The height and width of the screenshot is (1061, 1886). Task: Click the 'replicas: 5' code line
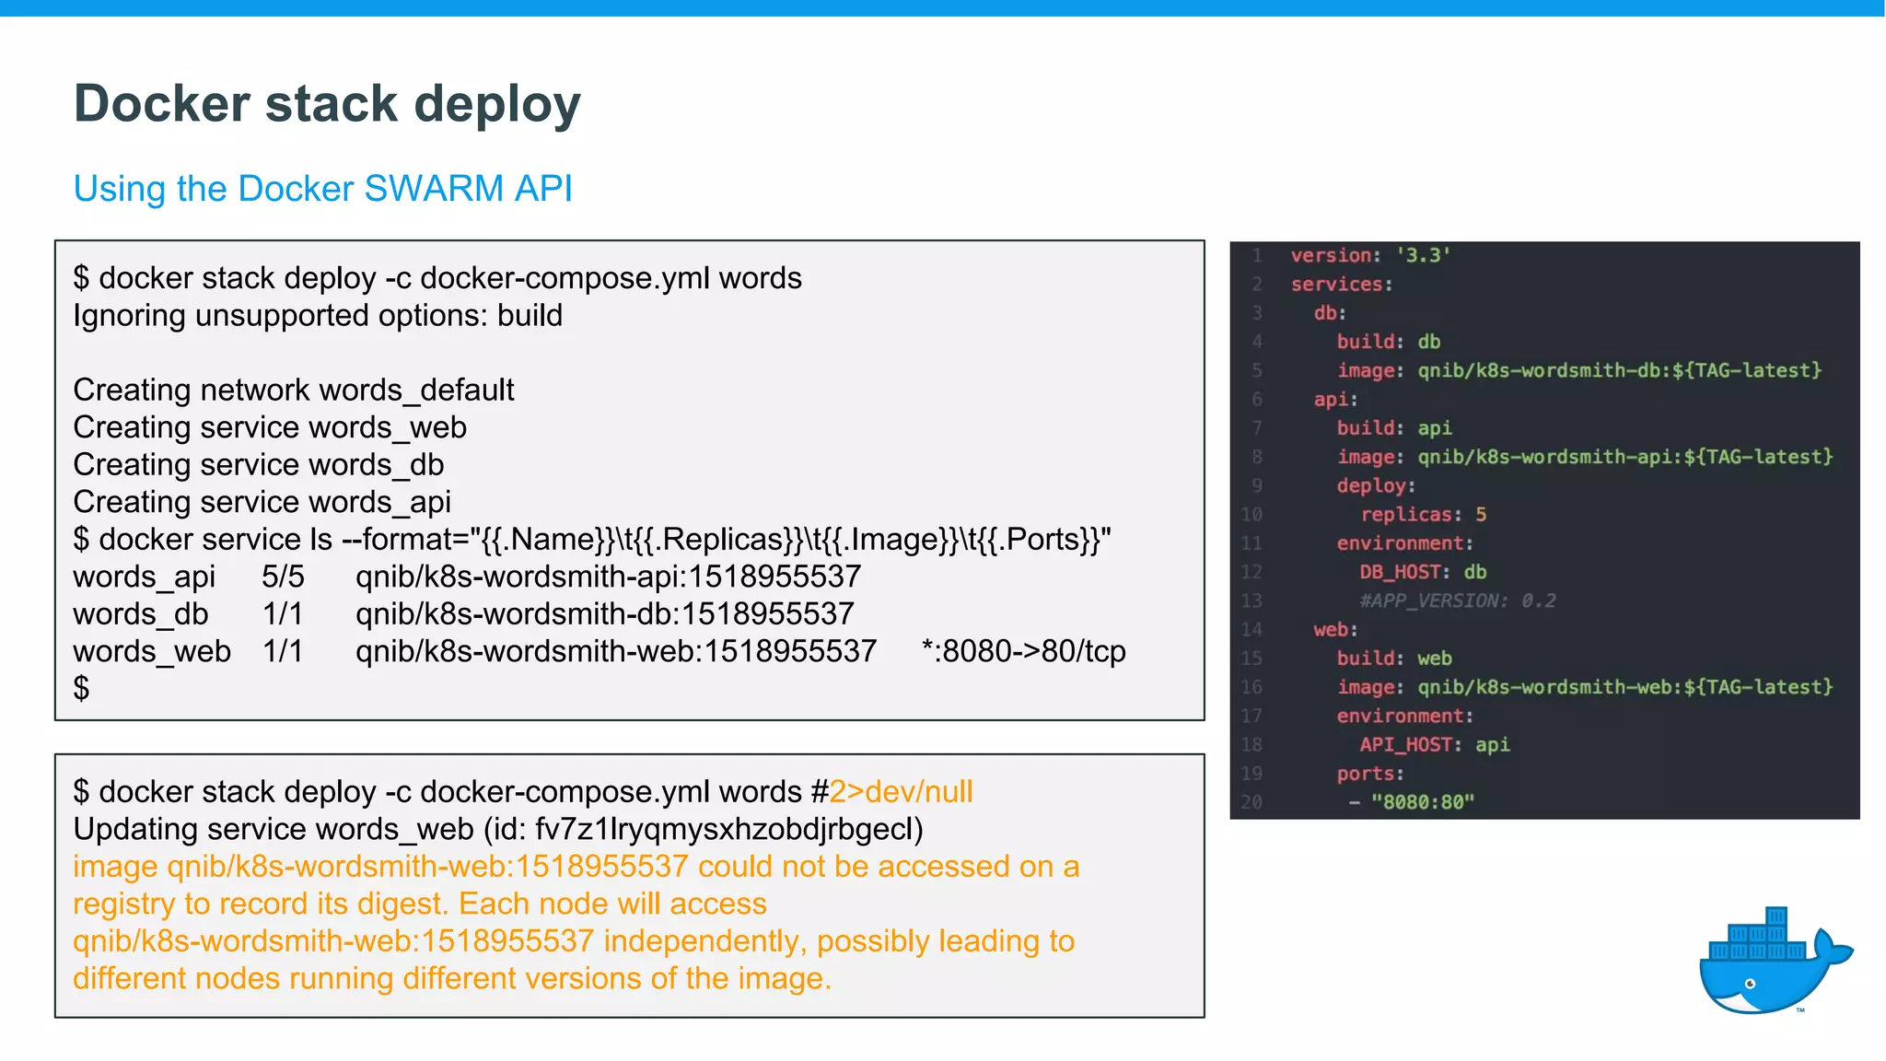coord(1424,514)
